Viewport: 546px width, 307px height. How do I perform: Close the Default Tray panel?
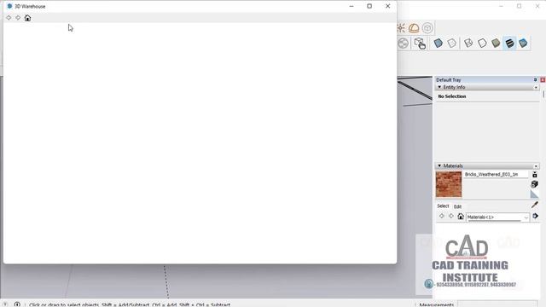543,79
